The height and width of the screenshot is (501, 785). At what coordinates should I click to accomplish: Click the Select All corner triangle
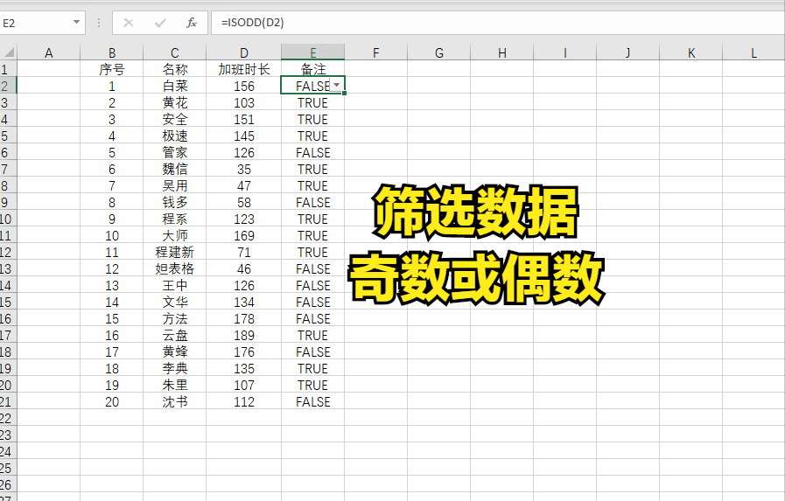click(x=9, y=52)
